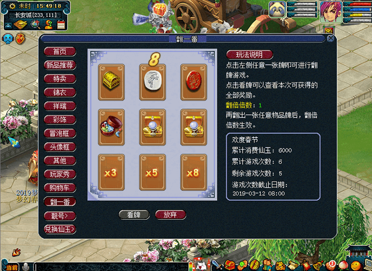Click the 看牌 button
The height and width of the screenshot is (271, 372).
tap(134, 215)
